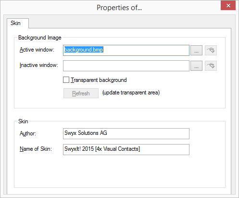Enable the Transparent background checkbox
The image size is (239, 198).
[66, 80]
